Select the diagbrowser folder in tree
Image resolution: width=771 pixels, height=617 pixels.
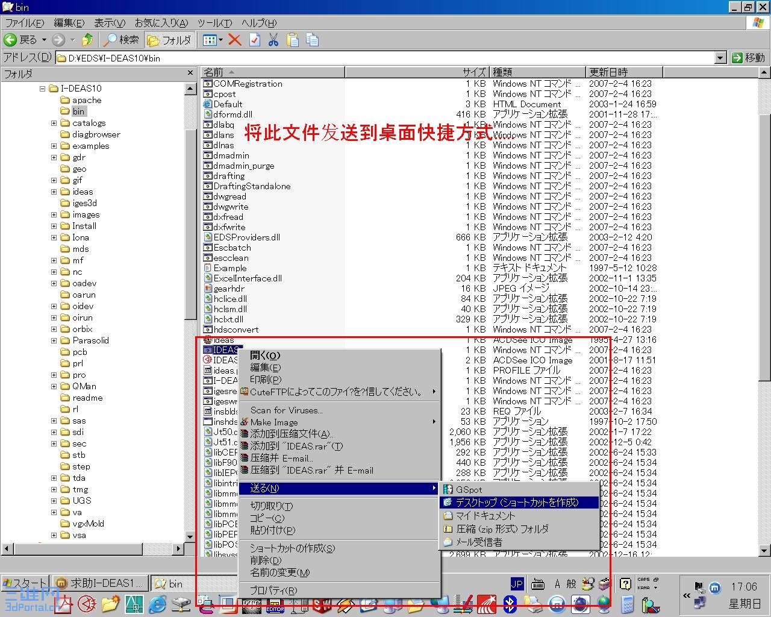point(96,134)
